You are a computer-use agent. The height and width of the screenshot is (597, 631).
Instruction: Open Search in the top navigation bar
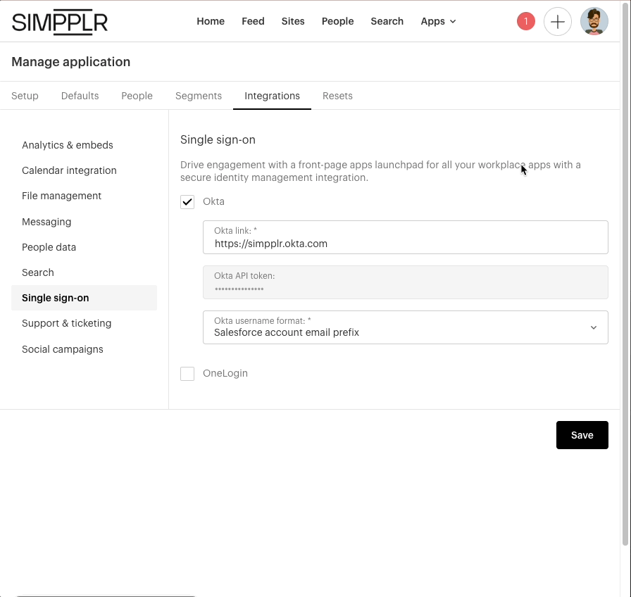(387, 21)
